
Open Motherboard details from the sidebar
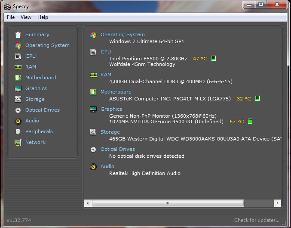click(41, 78)
